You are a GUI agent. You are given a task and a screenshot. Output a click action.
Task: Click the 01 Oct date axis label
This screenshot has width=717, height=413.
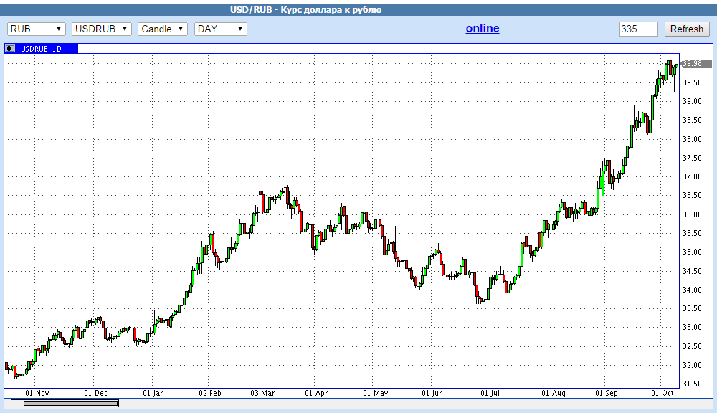click(663, 393)
